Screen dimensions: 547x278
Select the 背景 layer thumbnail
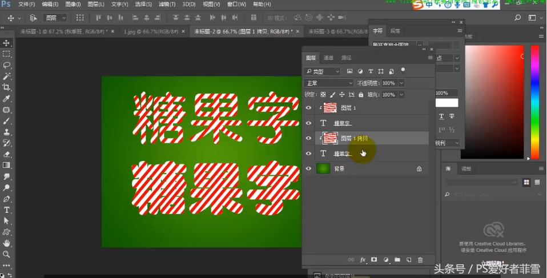click(x=323, y=168)
